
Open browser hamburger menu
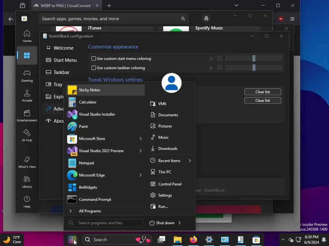292,19
